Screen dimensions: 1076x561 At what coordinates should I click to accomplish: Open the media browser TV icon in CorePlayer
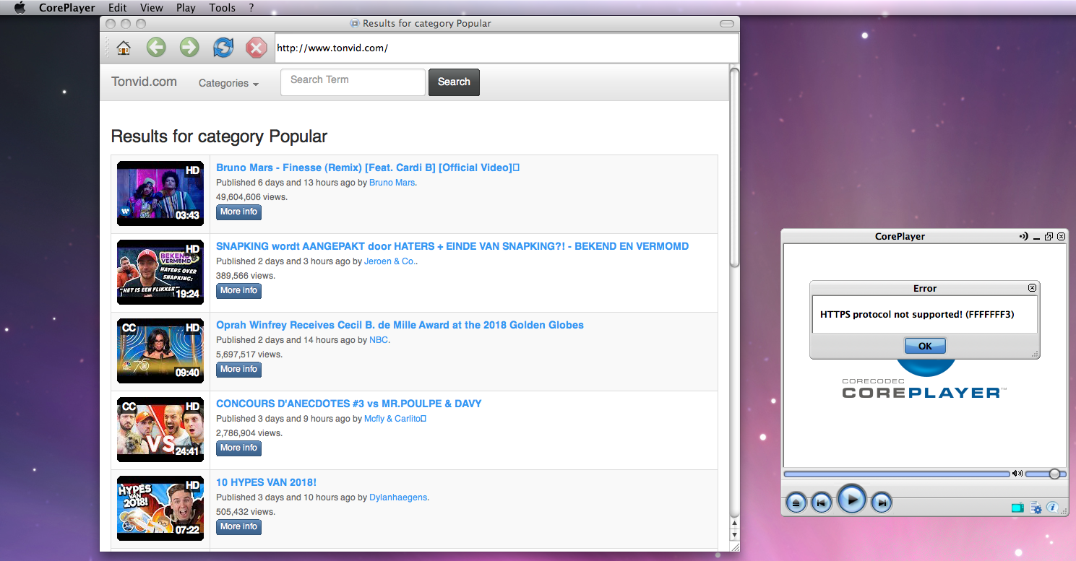pos(1017,508)
